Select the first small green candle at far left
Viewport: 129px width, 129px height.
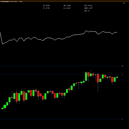coord(2,109)
